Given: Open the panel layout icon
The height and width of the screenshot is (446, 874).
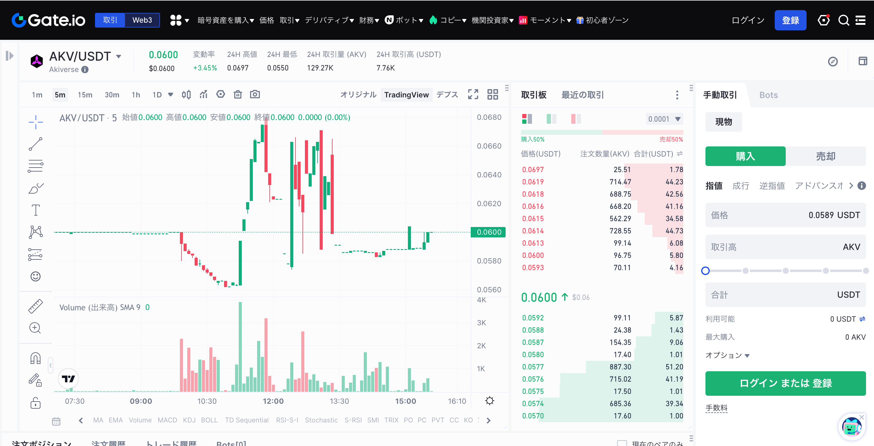Looking at the screenshot, I should [863, 61].
